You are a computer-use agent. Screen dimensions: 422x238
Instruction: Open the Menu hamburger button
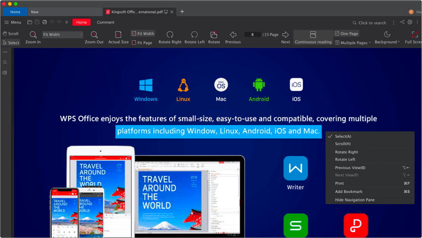tap(12, 22)
